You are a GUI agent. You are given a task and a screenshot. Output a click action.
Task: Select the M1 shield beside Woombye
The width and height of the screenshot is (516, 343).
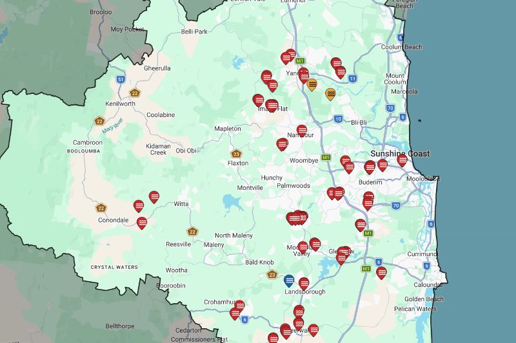click(326, 157)
